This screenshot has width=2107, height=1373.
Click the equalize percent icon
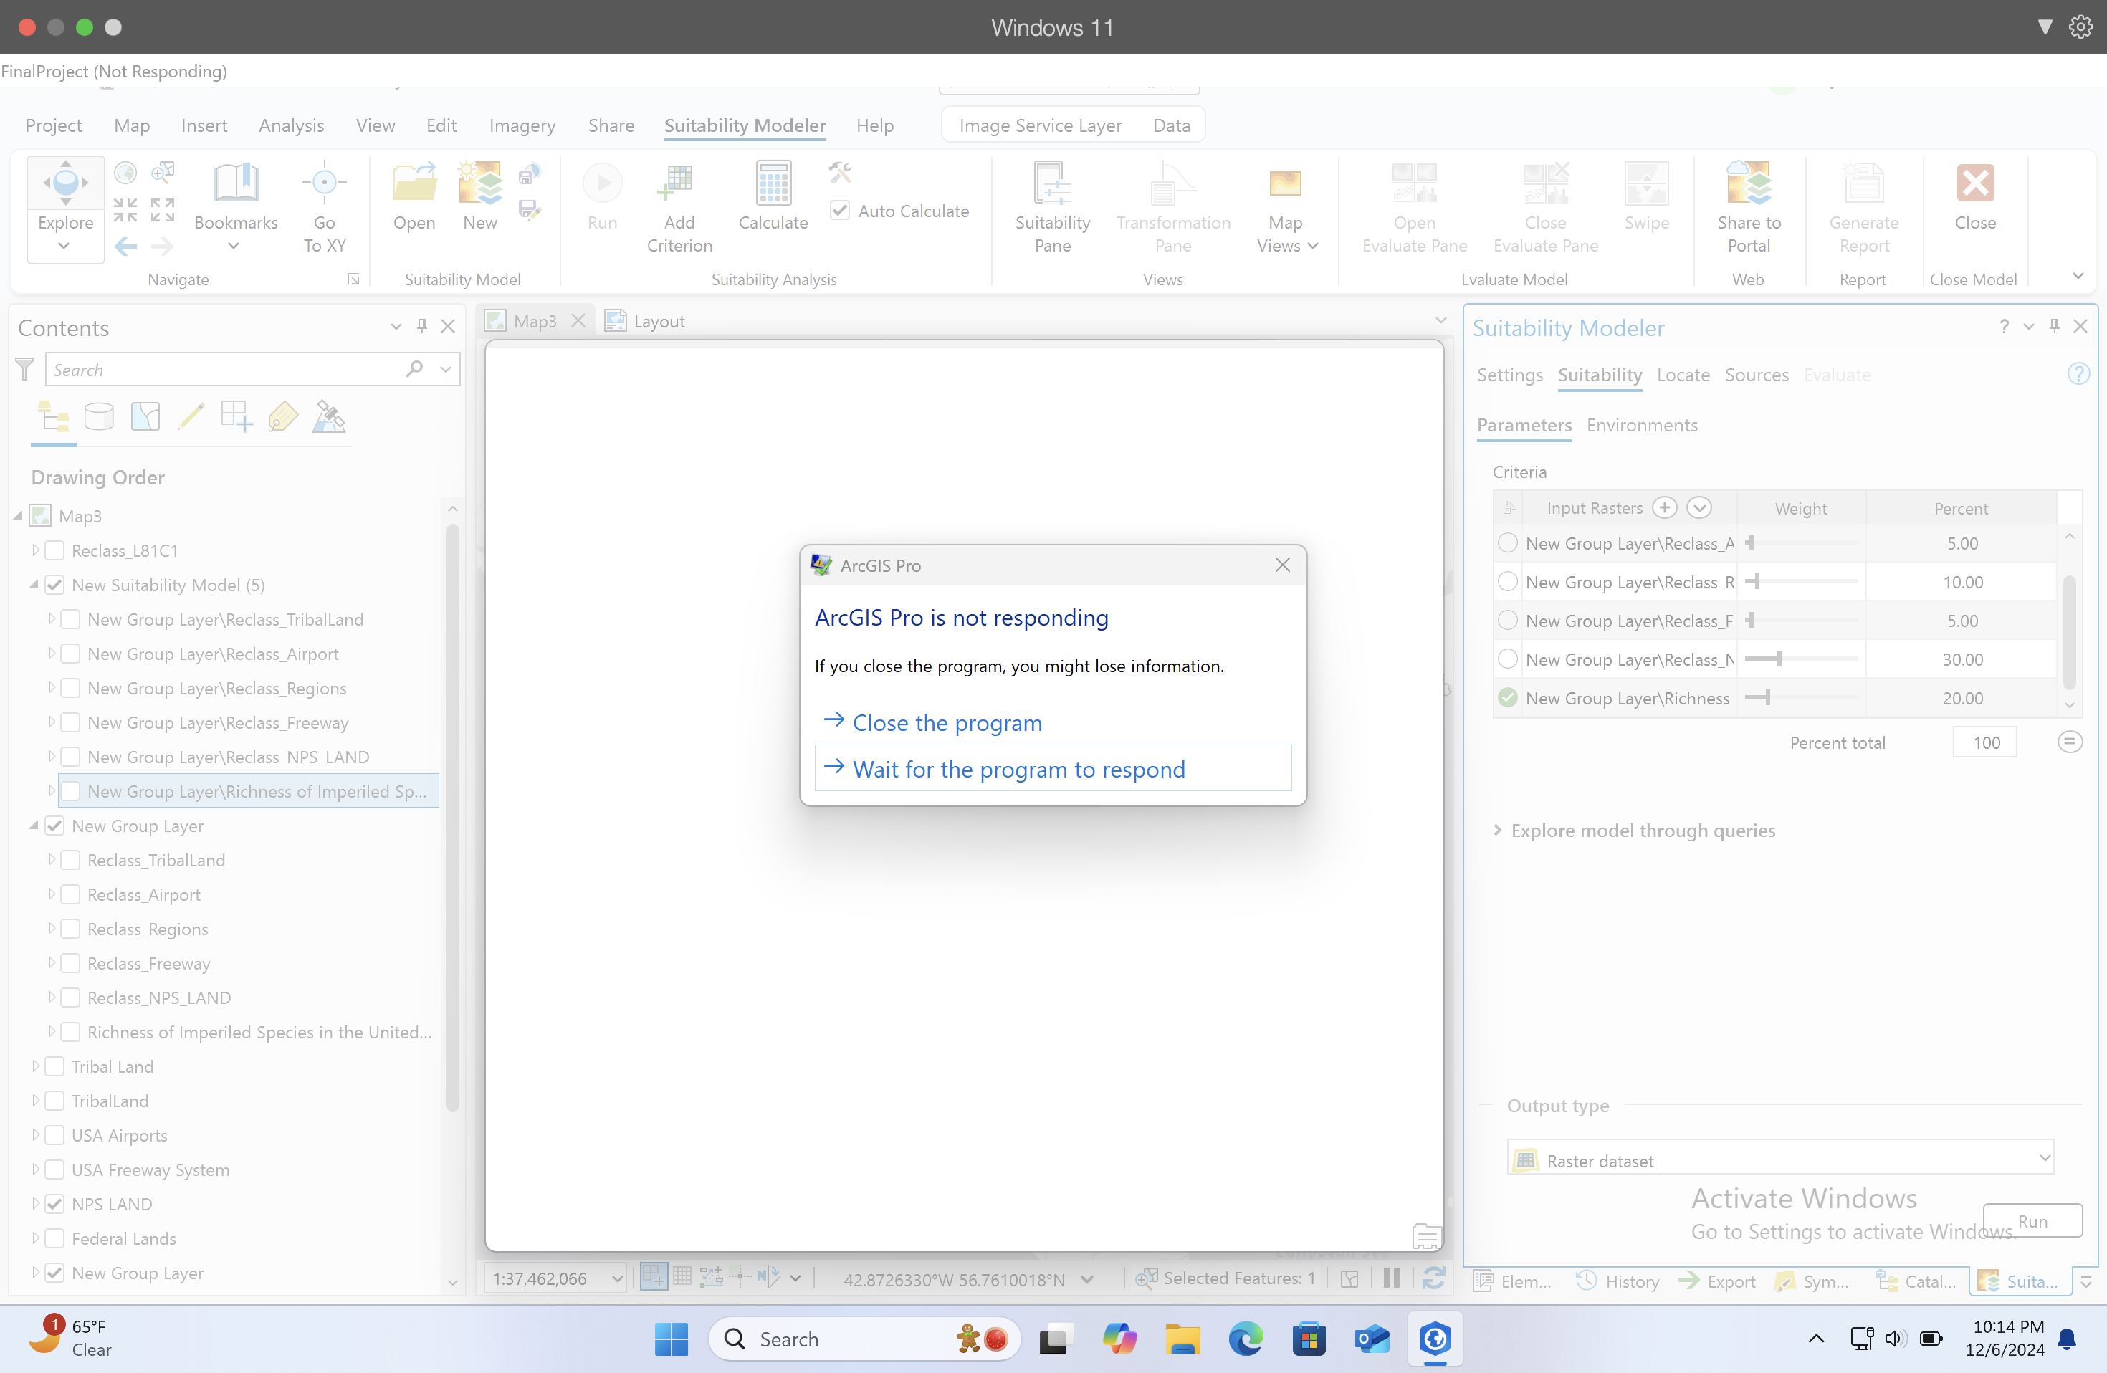click(2069, 742)
